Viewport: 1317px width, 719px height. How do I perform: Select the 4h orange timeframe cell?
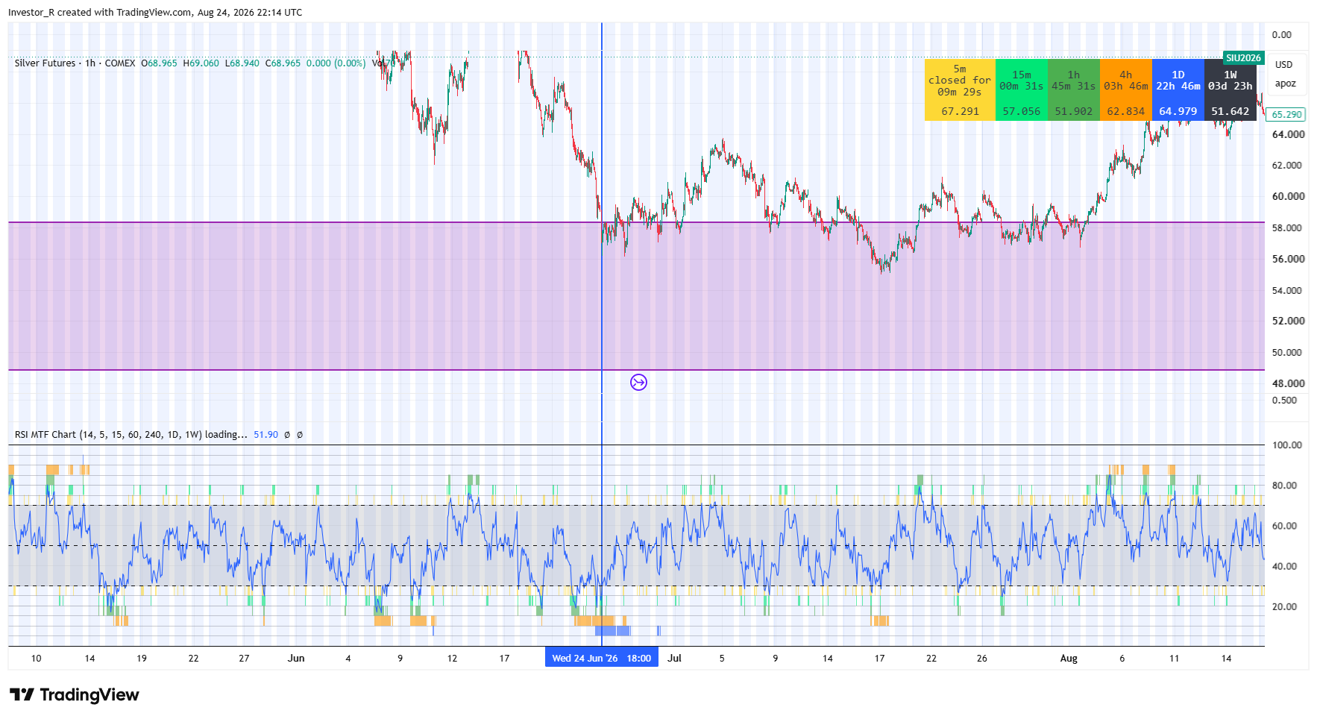click(1126, 90)
